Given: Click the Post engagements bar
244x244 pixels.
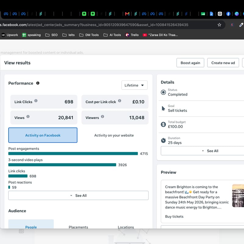Looking at the screenshot, I should coord(73,154).
